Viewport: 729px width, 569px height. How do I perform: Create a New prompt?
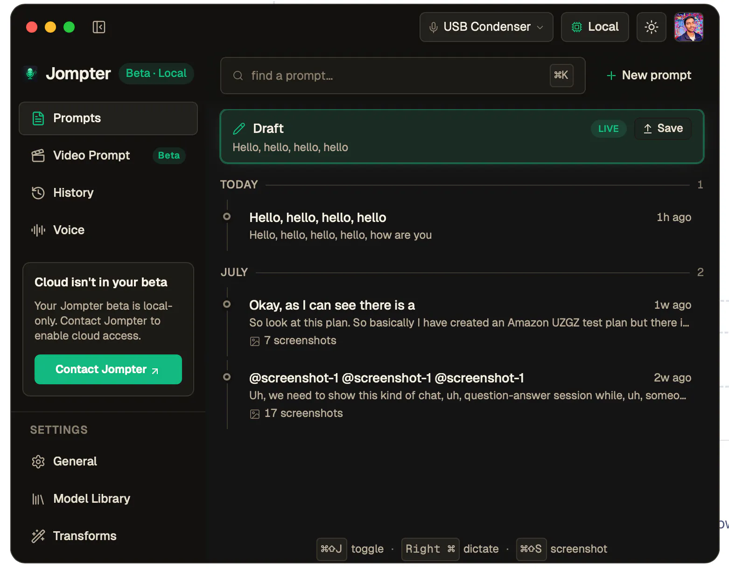(x=649, y=75)
